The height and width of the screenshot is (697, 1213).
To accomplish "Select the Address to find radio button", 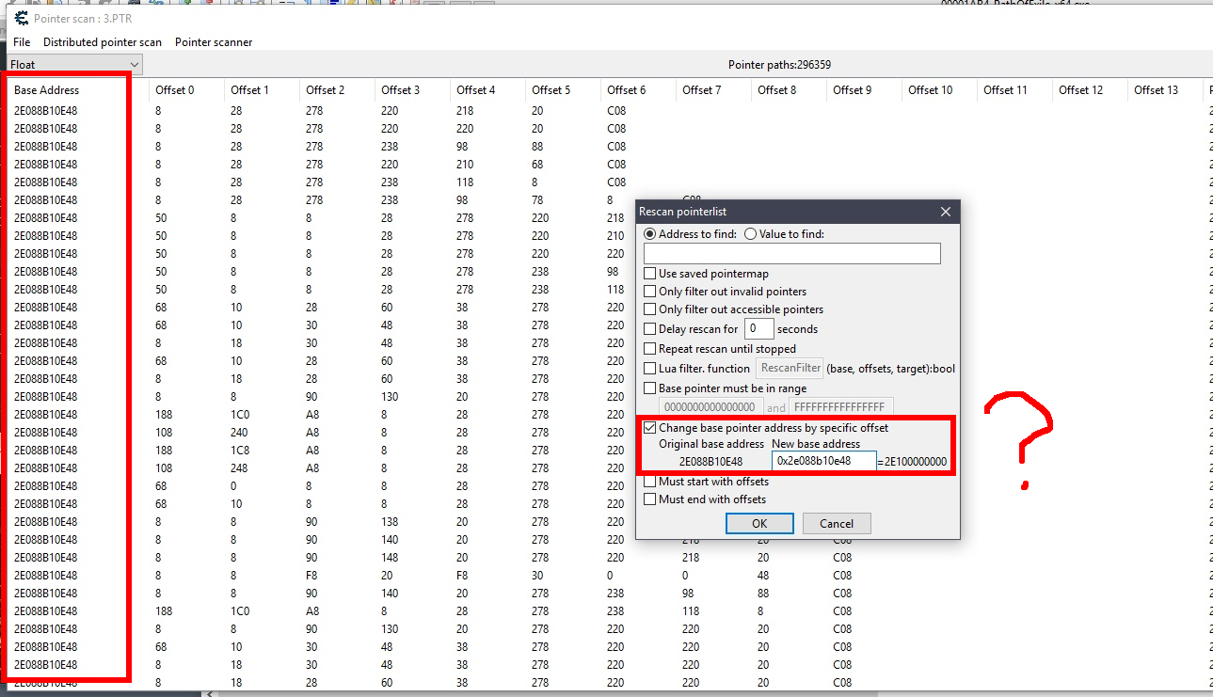I will click(x=649, y=234).
